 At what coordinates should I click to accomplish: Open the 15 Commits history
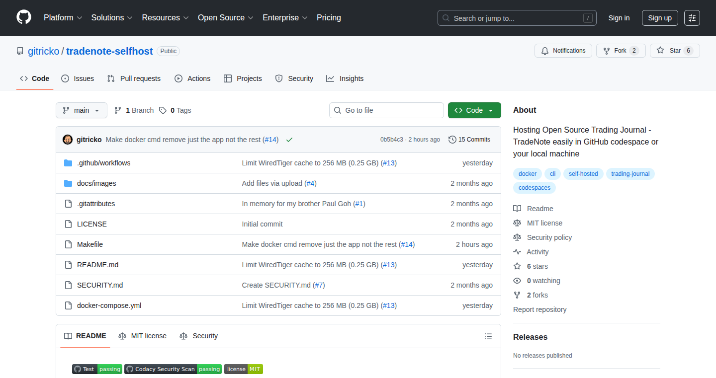tap(469, 140)
